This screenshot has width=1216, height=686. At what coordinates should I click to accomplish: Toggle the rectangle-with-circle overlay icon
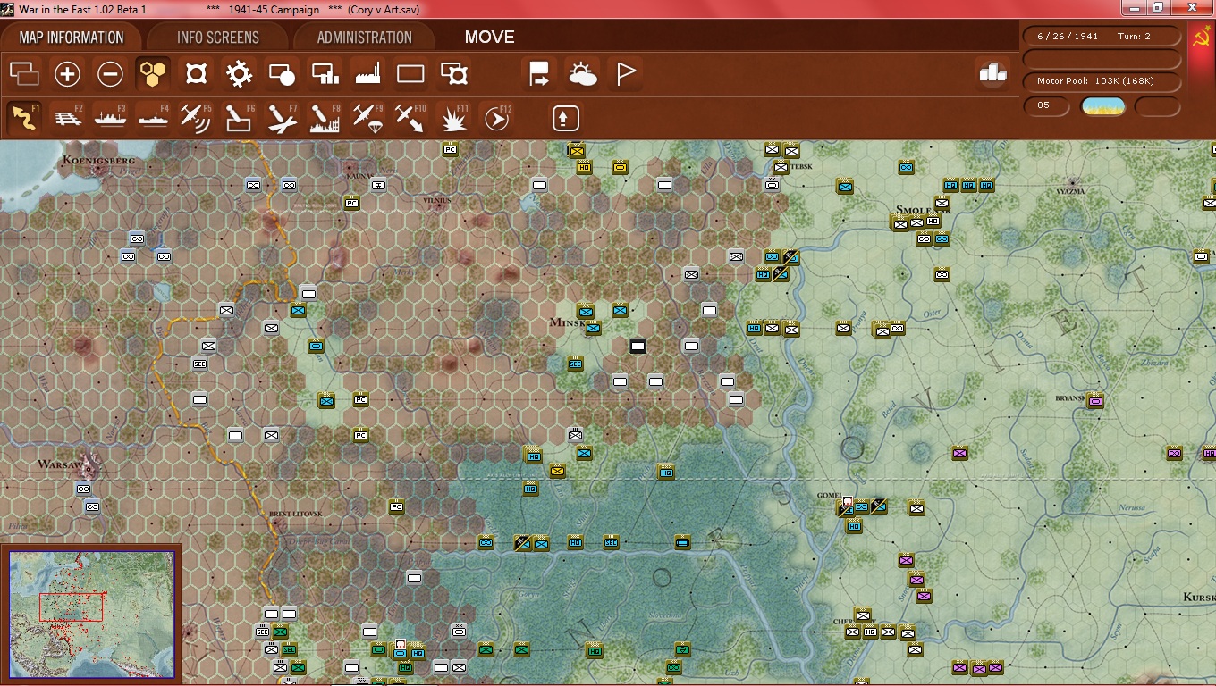click(x=282, y=74)
